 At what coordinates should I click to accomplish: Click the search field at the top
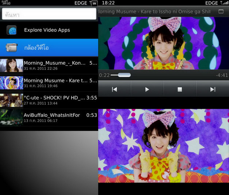pyautogui.click(x=49, y=14)
